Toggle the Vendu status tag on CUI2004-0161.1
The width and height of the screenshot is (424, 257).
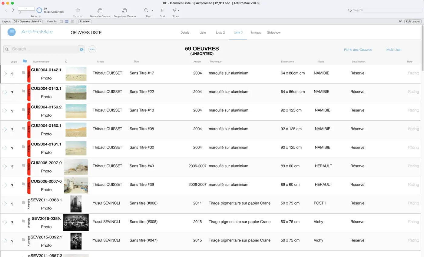[x=29, y=149]
